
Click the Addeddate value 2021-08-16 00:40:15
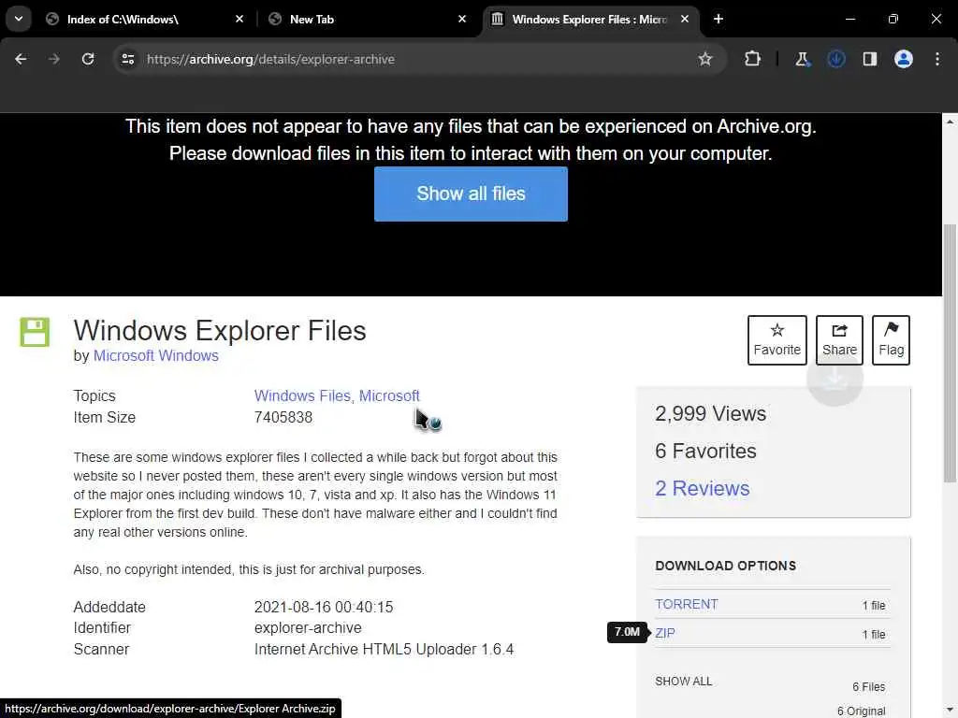pos(324,608)
